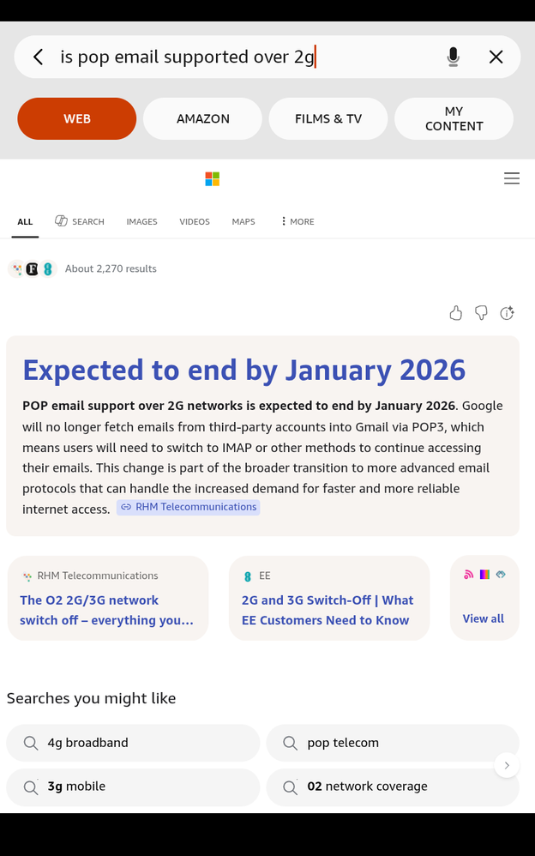This screenshot has width=535, height=856.
Task: Tap the back arrow beside the search box
Action: pyautogui.click(x=38, y=57)
